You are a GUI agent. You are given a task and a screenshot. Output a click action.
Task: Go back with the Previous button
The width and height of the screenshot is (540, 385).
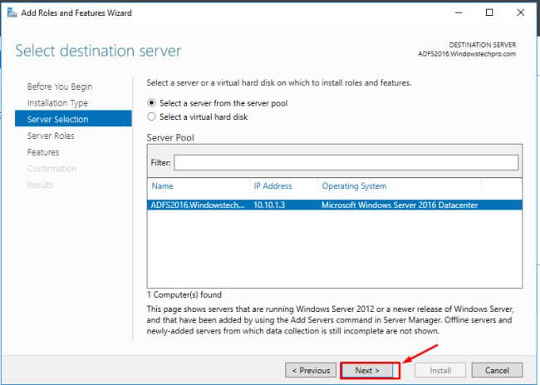(x=311, y=370)
